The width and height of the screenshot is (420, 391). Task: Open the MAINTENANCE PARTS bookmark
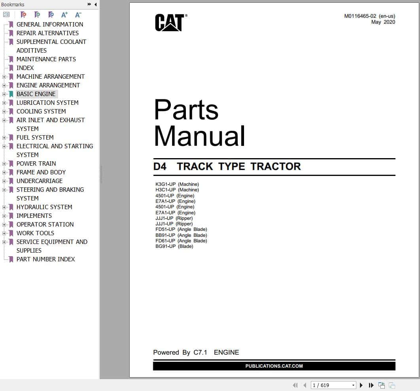point(46,59)
